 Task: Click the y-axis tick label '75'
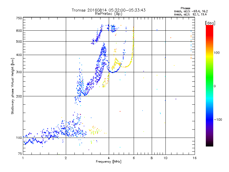20,154
